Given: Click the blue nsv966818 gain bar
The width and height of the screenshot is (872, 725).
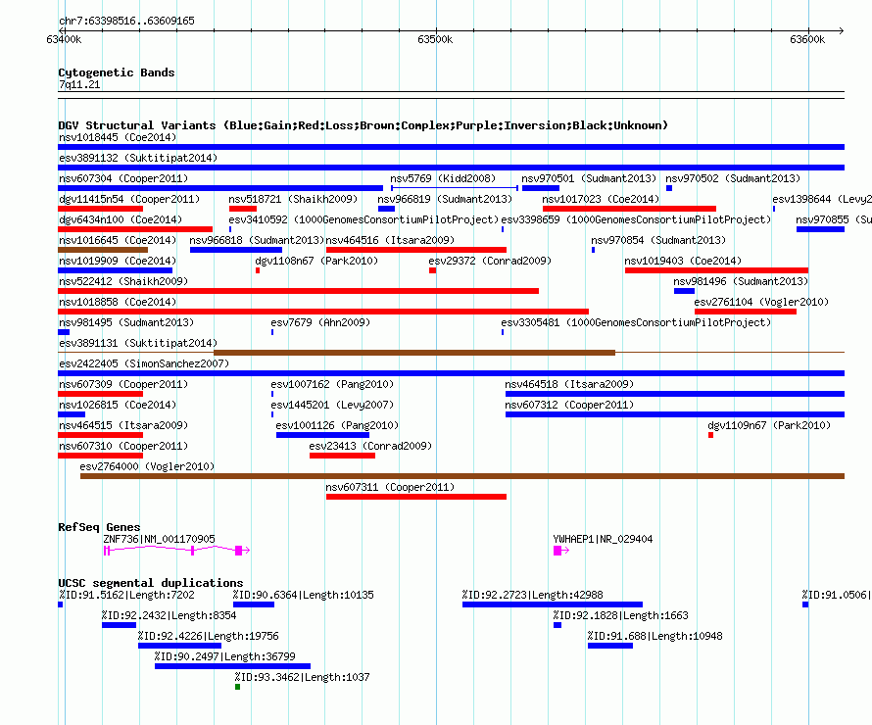Looking at the screenshot, I should click(x=236, y=250).
